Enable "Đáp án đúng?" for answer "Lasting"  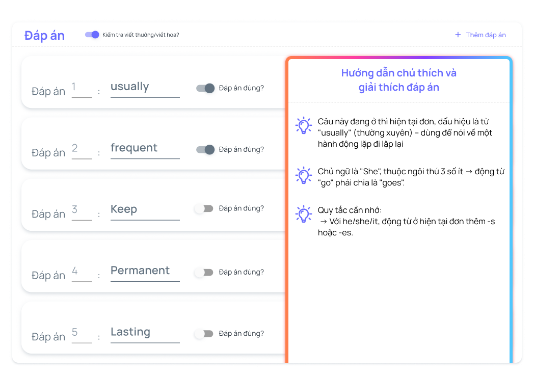click(204, 333)
